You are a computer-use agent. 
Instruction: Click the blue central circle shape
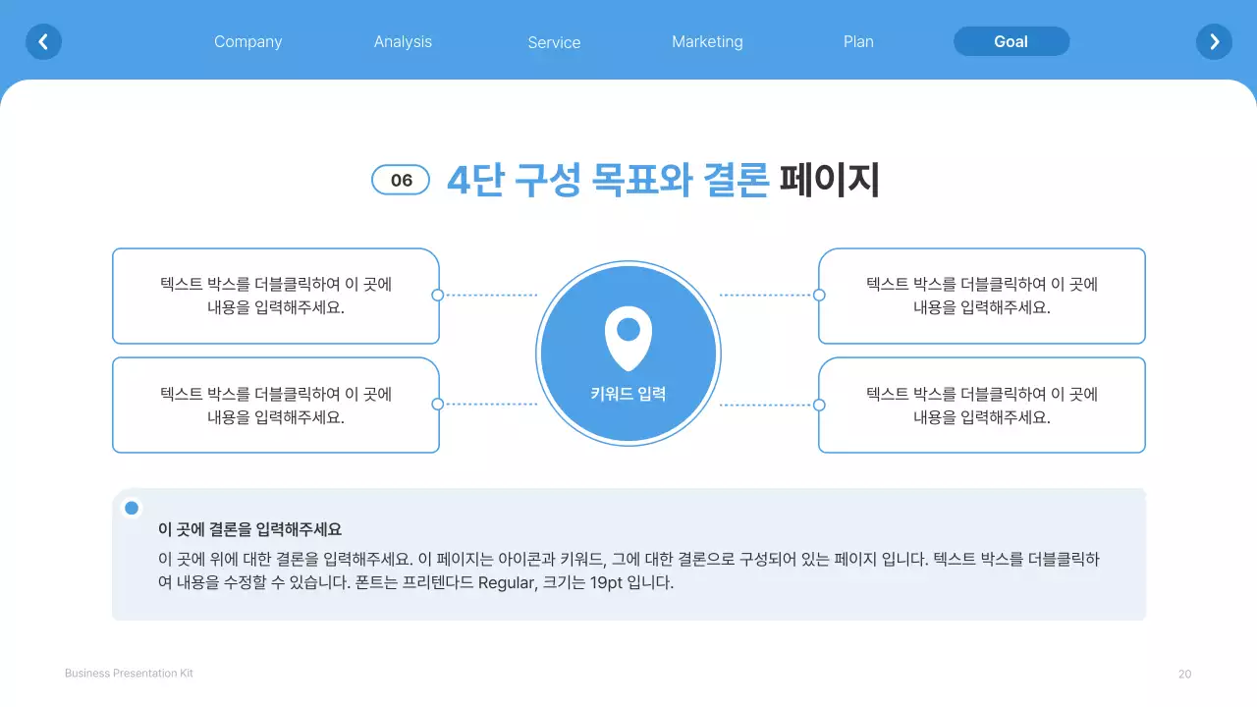coord(628,353)
